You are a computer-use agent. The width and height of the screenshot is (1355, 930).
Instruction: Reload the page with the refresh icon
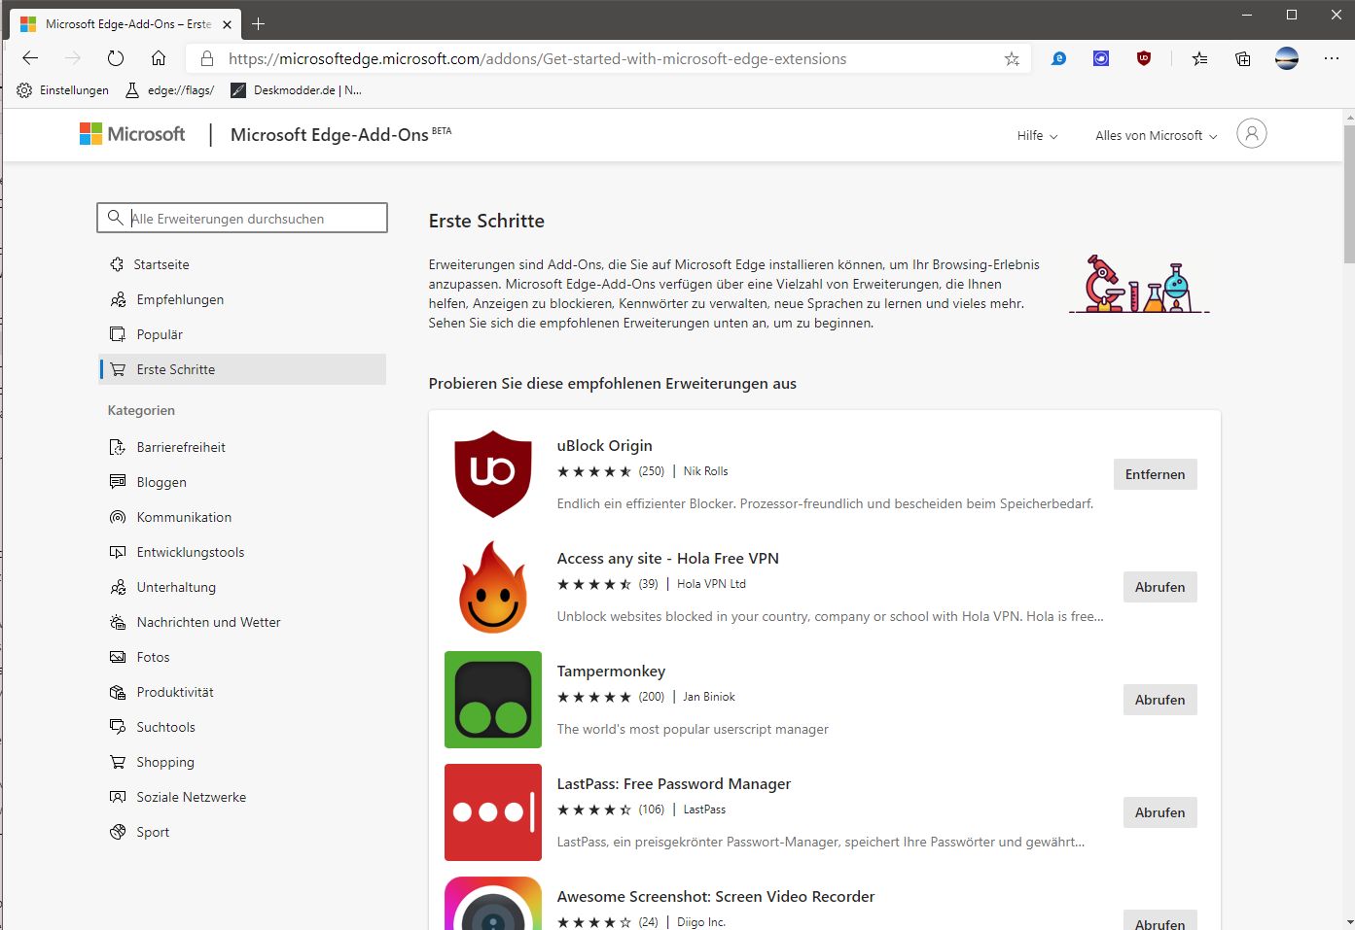click(x=116, y=58)
